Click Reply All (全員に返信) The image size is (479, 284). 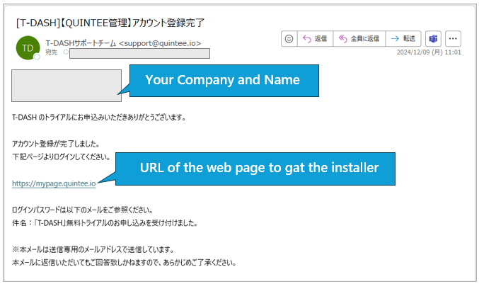pos(358,38)
